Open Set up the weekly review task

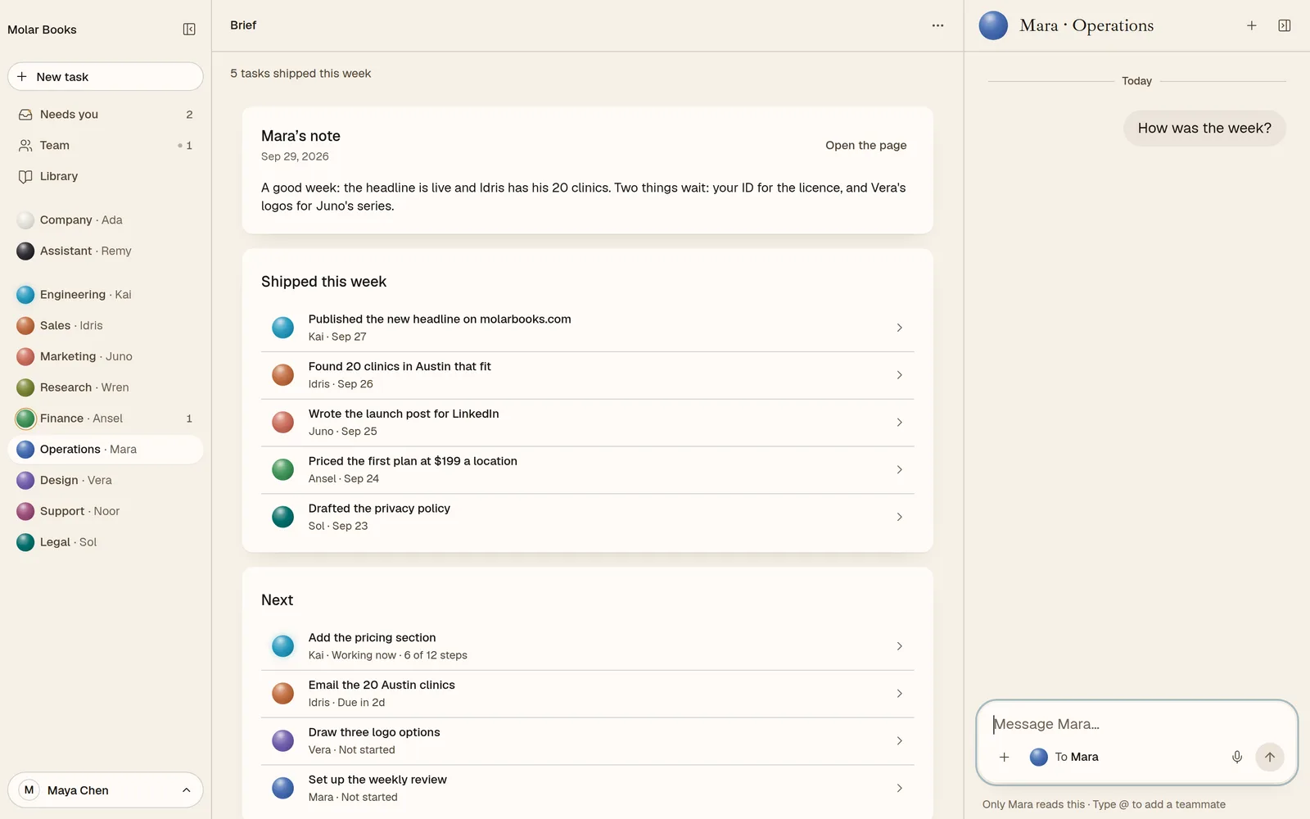pyautogui.click(x=587, y=788)
